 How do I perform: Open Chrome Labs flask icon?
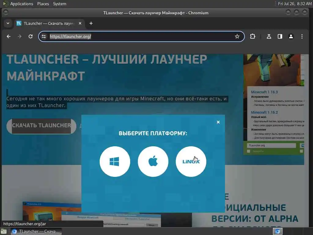269,36
